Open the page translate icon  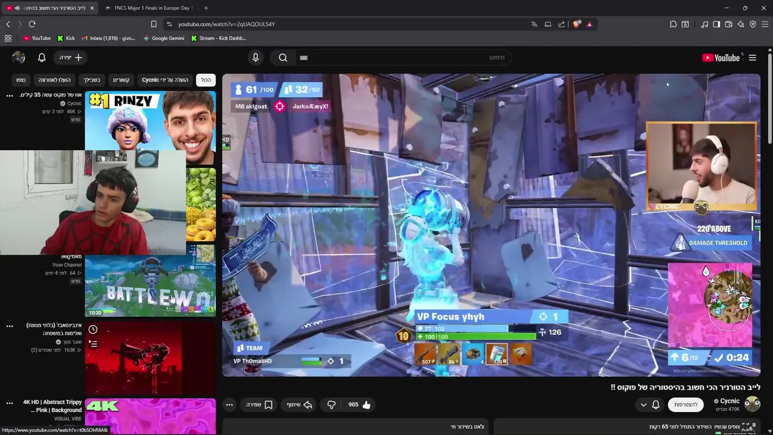click(x=534, y=24)
